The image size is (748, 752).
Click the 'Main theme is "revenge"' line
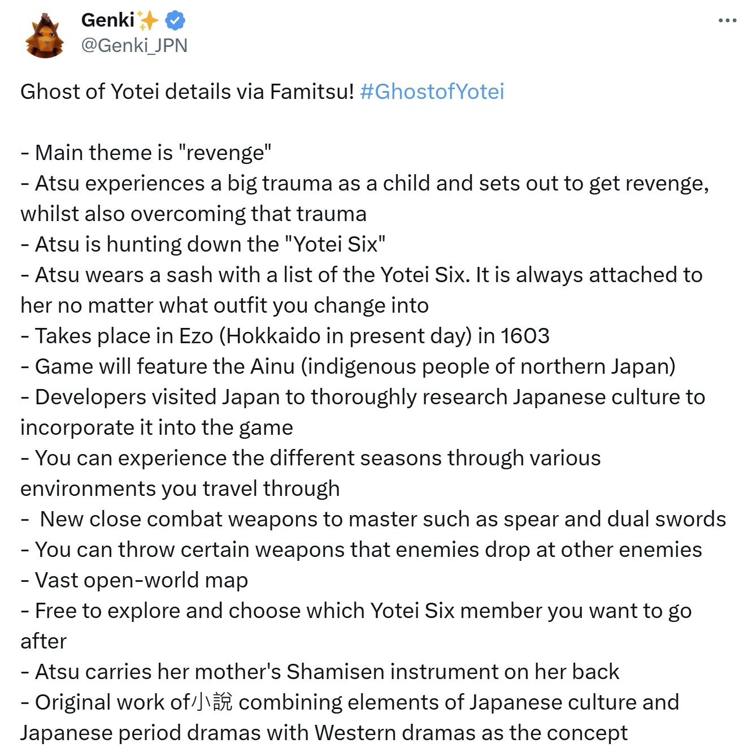(146, 153)
